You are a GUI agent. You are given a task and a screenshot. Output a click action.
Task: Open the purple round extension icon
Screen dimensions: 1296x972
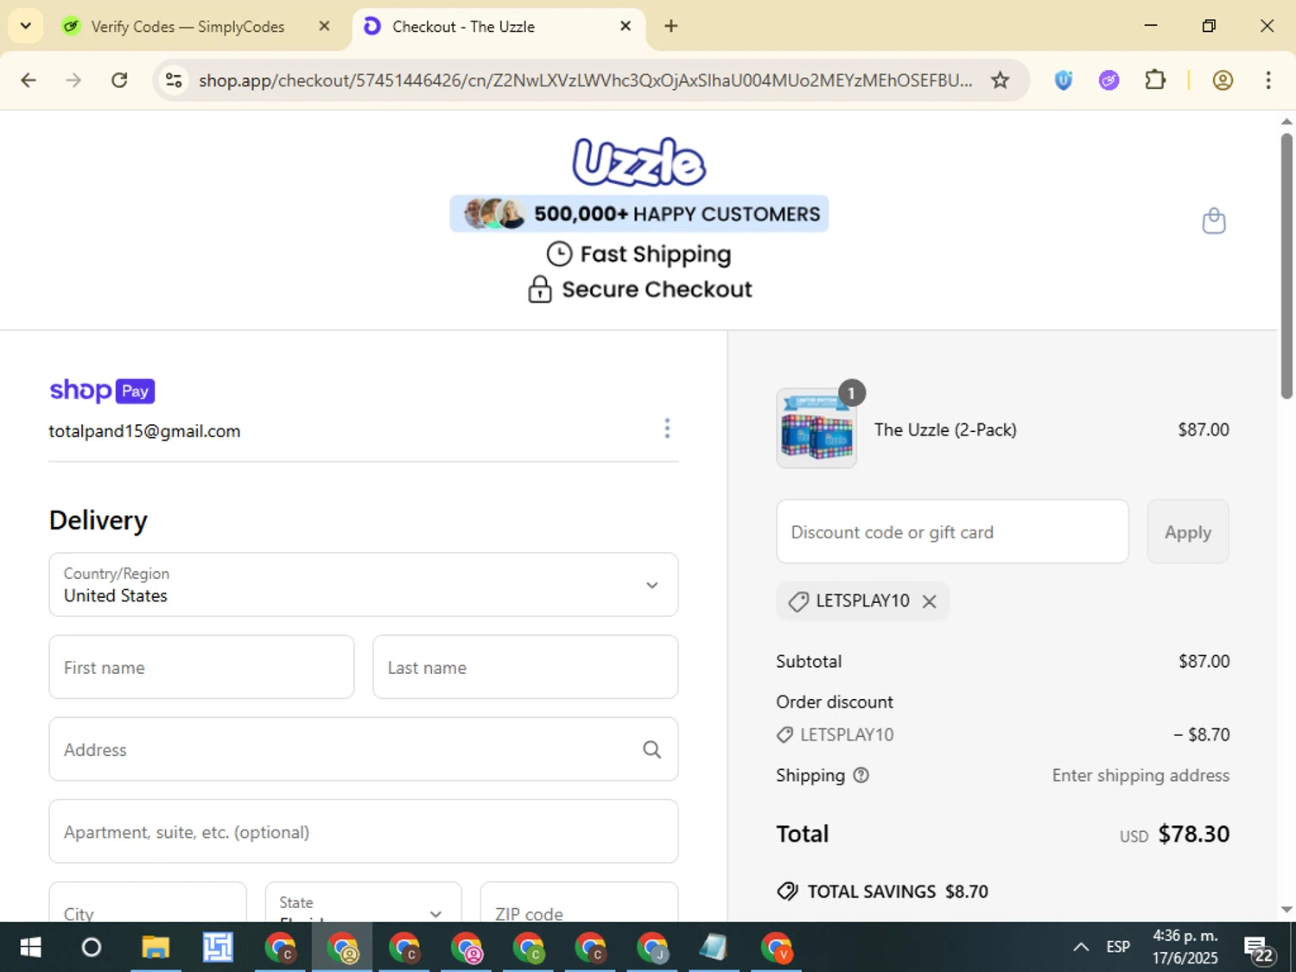click(1109, 80)
